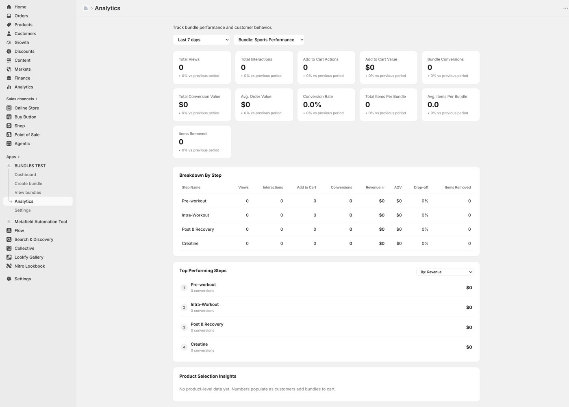The height and width of the screenshot is (407, 569).
Task: Click the Settings gear icon
Action: (9, 279)
